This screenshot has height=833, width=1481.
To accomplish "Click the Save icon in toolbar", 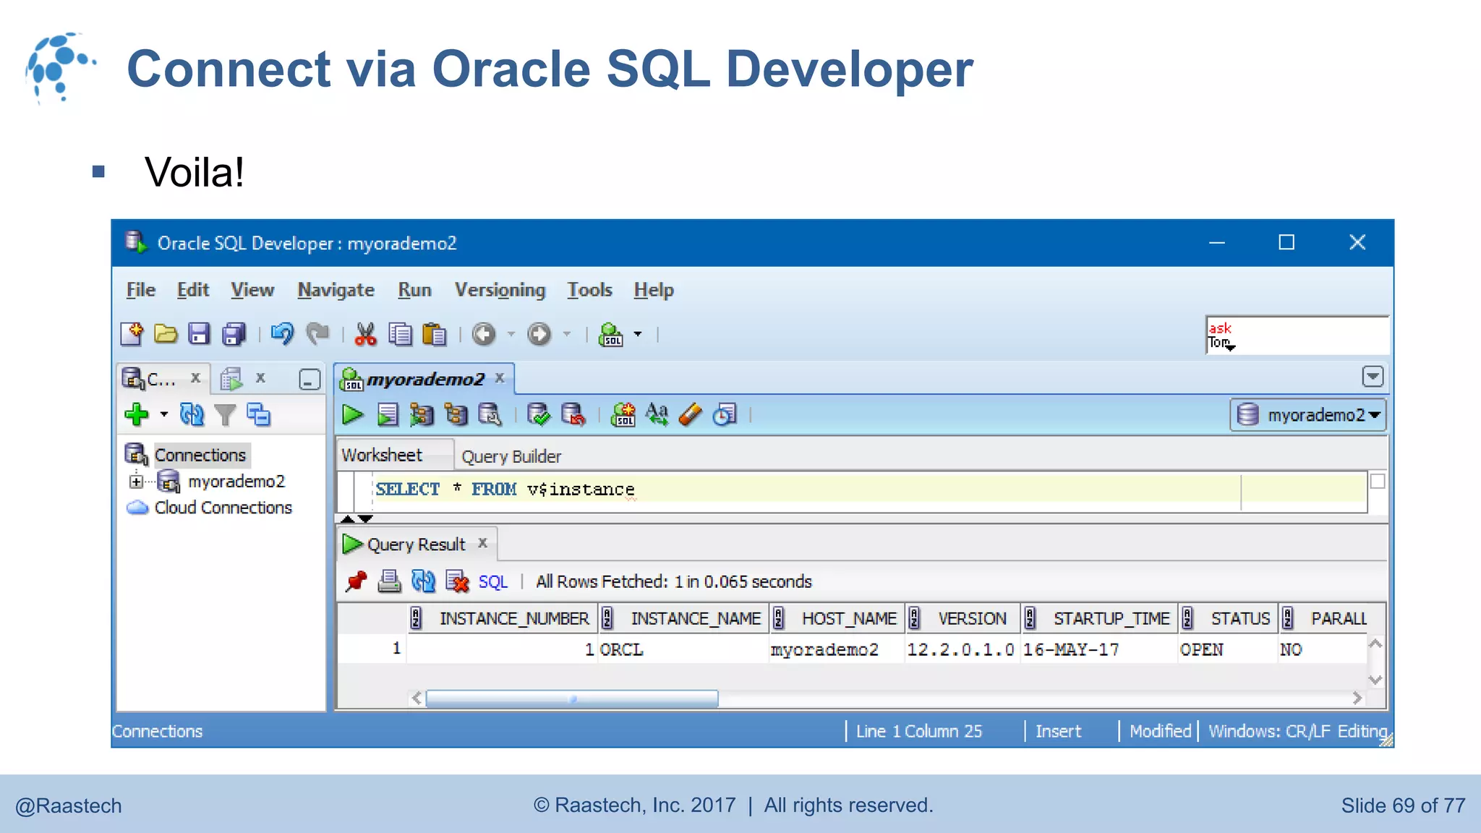I will (x=199, y=334).
